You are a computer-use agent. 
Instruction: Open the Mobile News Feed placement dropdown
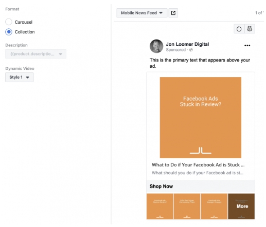[x=142, y=13]
